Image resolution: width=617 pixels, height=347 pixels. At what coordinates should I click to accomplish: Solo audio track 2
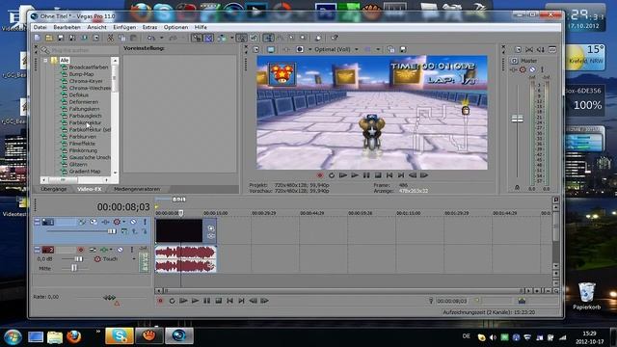point(132,250)
